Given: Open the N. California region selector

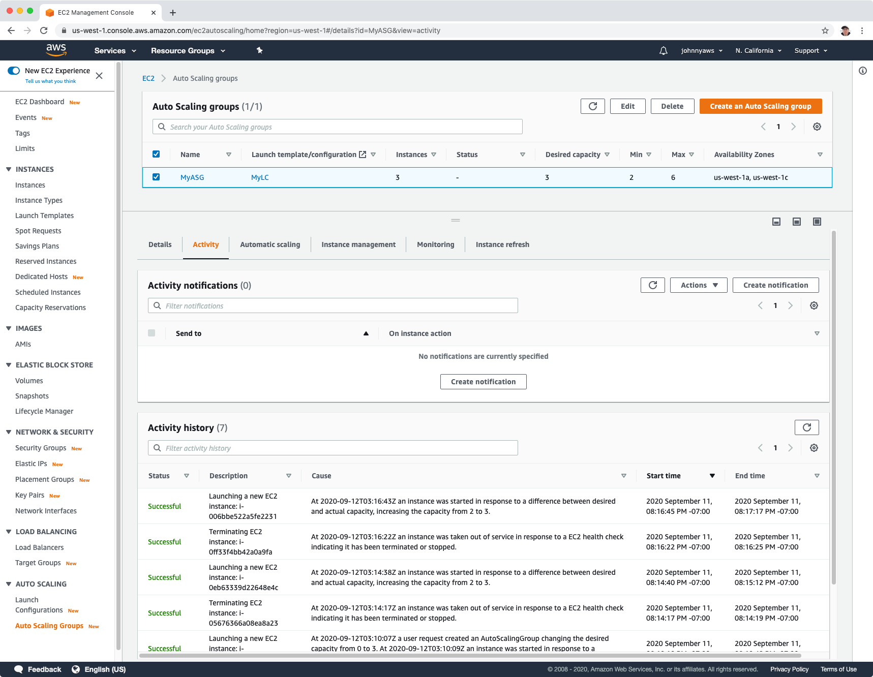Looking at the screenshot, I should pyautogui.click(x=759, y=51).
